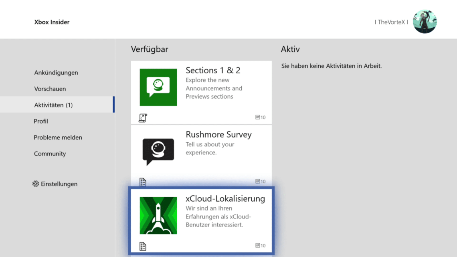Click 'Explore the new Announcements' description
This screenshot has height=257, width=457.
point(214,88)
